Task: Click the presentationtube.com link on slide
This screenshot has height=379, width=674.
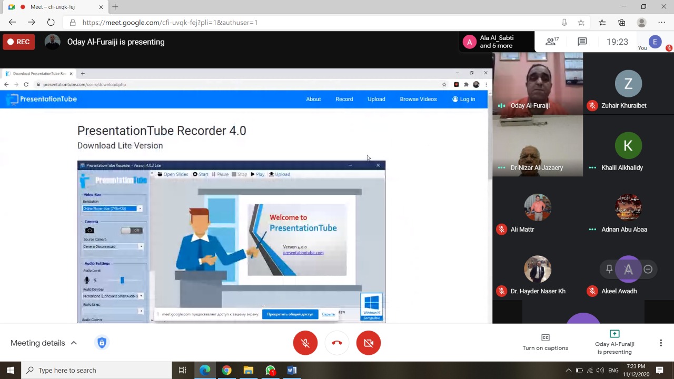Action: point(303,253)
